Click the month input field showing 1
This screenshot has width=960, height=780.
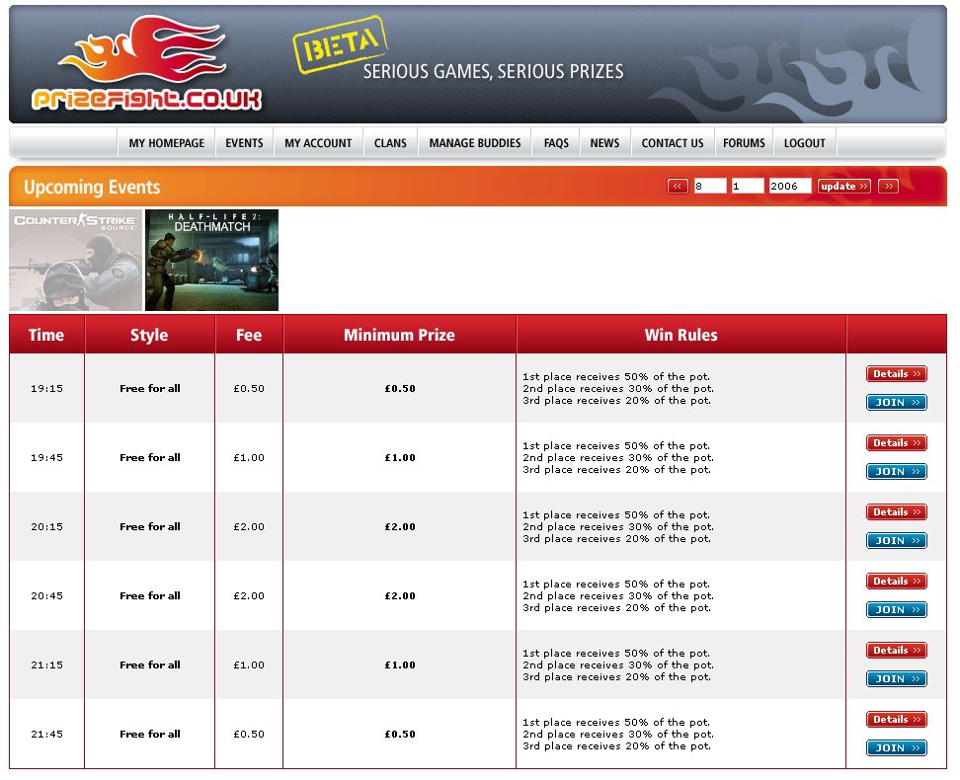(747, 187)
